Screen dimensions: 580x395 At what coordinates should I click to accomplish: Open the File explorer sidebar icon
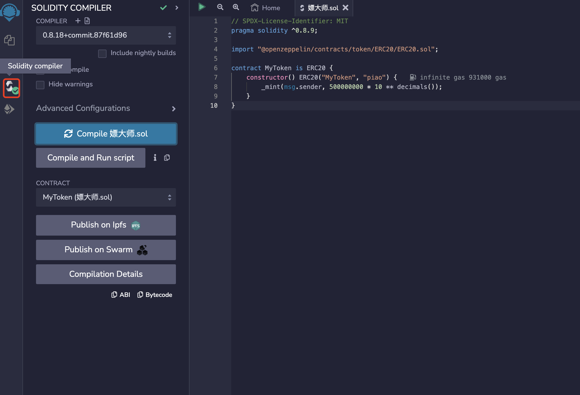(9, 40)
